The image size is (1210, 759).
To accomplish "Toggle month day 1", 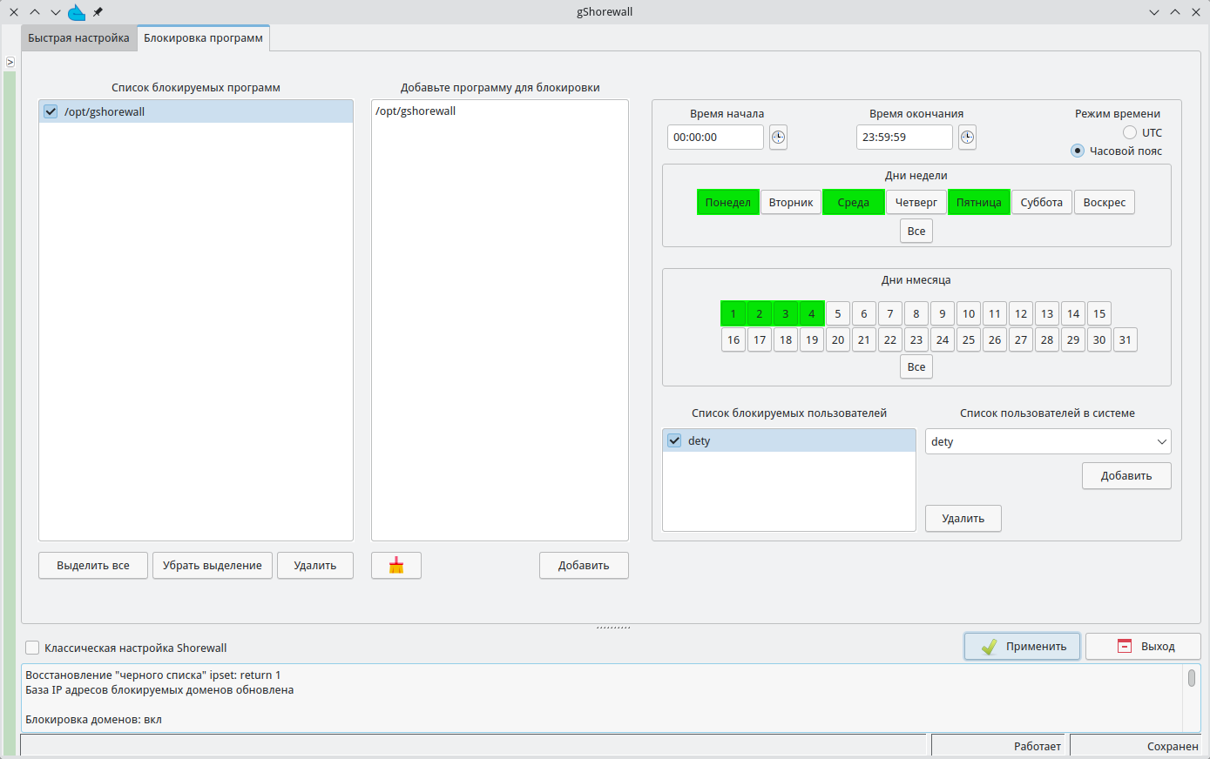I will [733, 314].
